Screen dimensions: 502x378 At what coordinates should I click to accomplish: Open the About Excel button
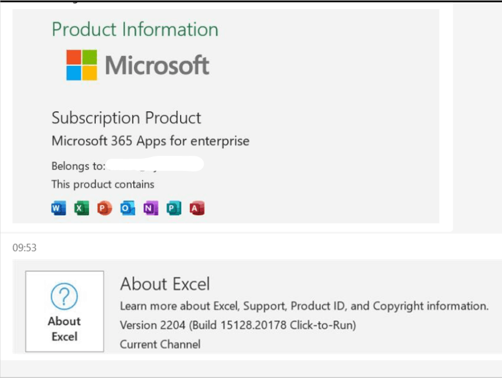(65, 312)
